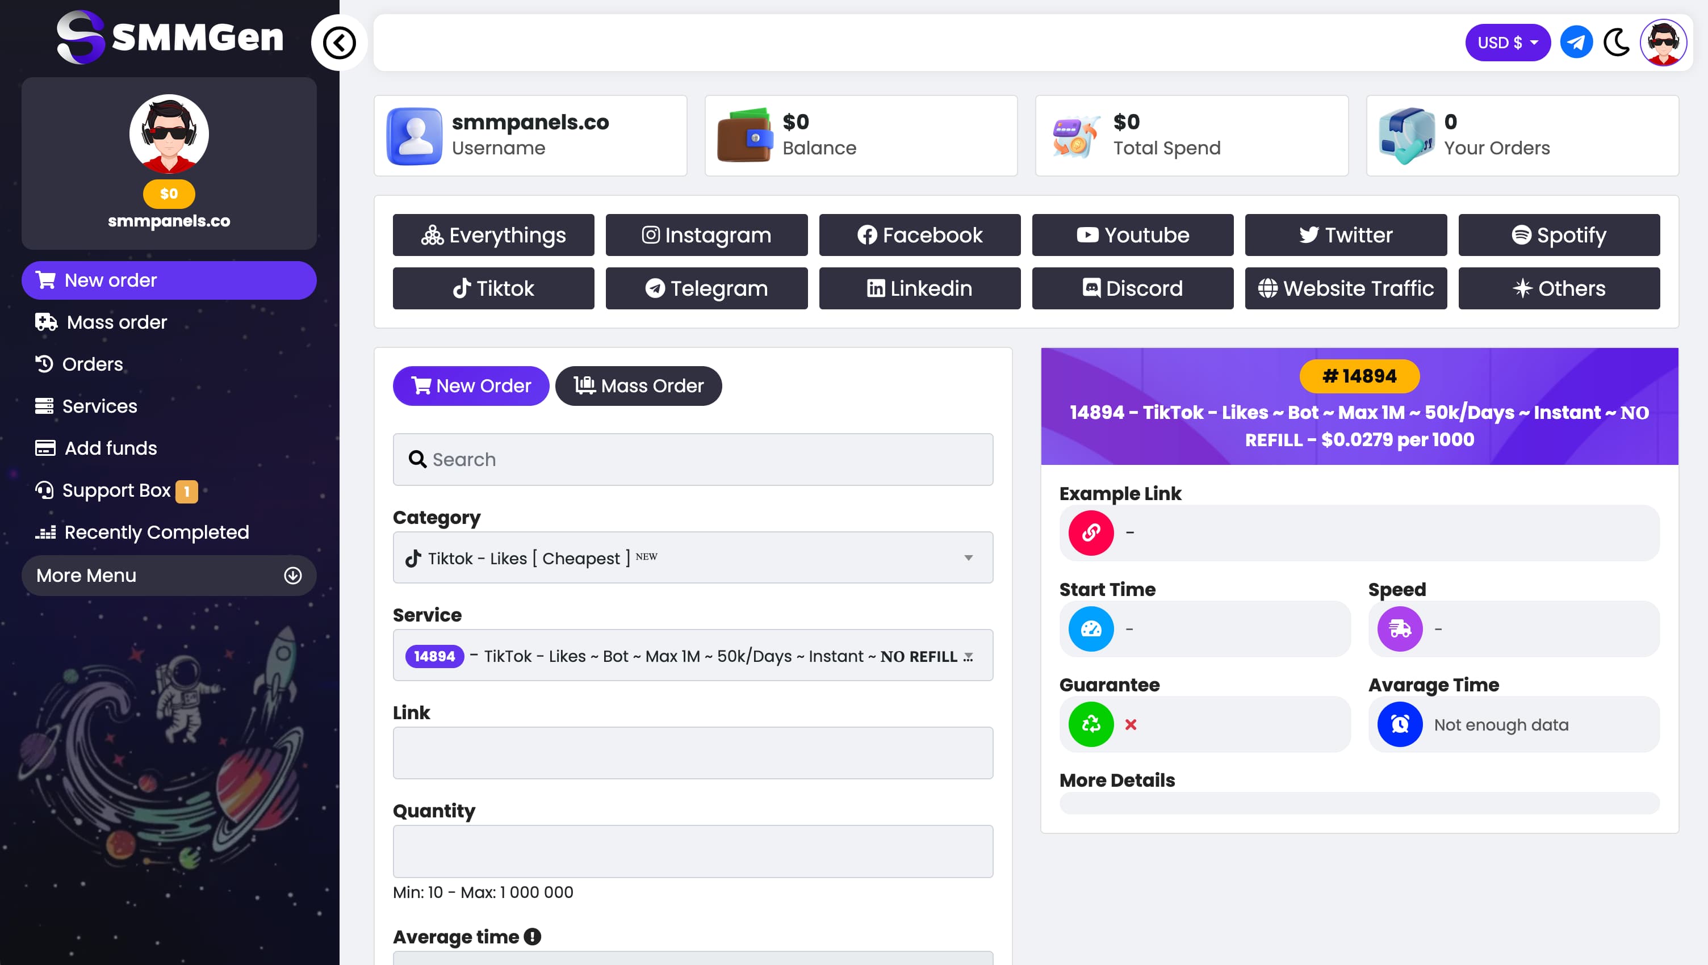Open Add funds from the sidebar
Viewport: 1708px width, 965px height.
click(111, 448)
